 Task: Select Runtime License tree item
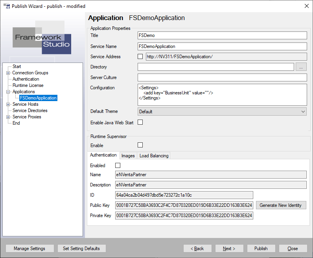[x=28, y=85]
